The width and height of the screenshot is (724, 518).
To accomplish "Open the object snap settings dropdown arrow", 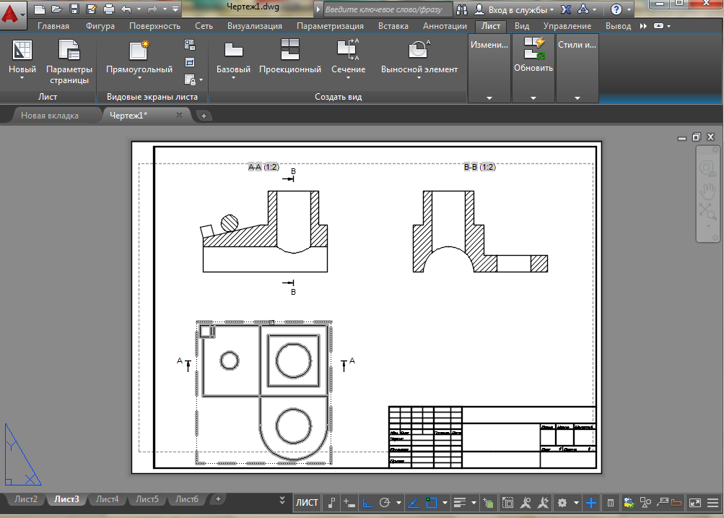I will (x=445, y=503).
